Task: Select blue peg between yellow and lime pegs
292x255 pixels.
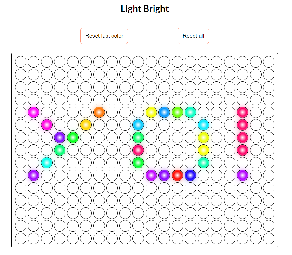Action: click(164, 112)
